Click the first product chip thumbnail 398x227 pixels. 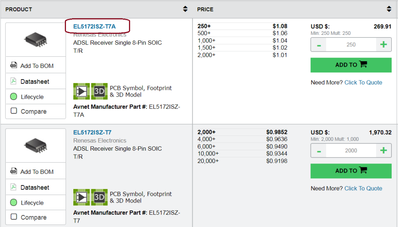coord(36,39)
